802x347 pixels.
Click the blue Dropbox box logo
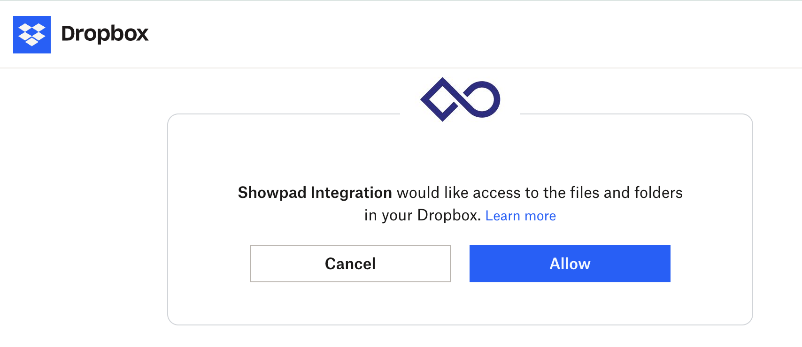click(x=32, y=35)
